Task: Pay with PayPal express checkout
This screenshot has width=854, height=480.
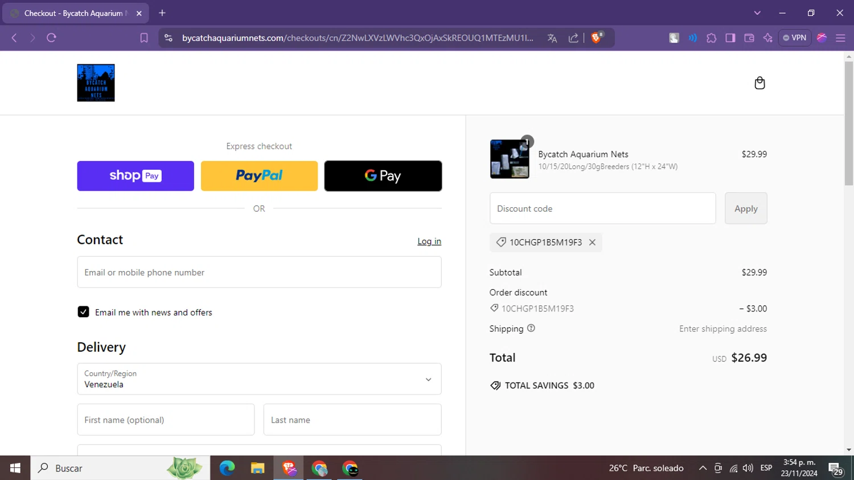Action: (x=259, y=175)
